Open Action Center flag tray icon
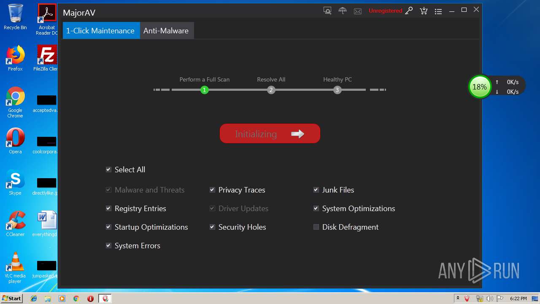 click(x=499, y=299)
